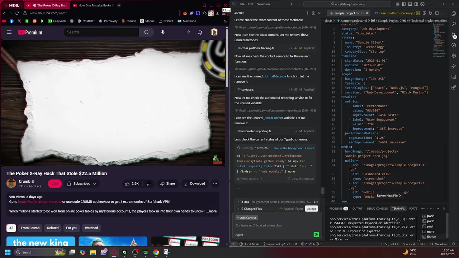Open Run and Debug in the activity bar
Screen dimensions: 459x258
(454, 66)
